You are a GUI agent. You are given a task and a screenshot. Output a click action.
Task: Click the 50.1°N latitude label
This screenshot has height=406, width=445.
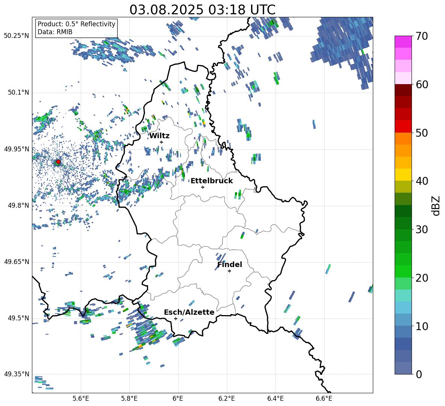click(18, 92)
